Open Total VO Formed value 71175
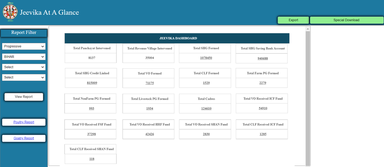Viewport: 384px width, 167px height. 150,83
